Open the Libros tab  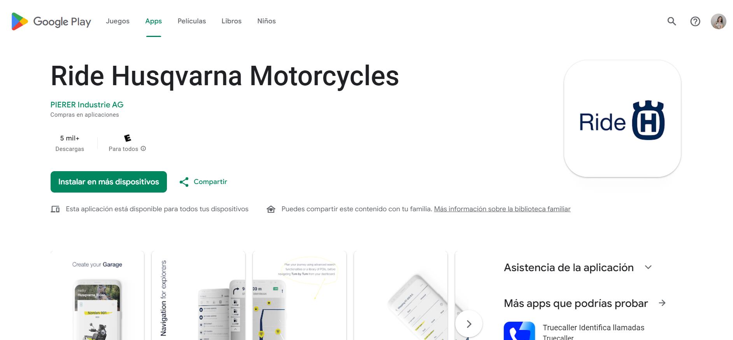pyautogui.click(x=231, y=21)
